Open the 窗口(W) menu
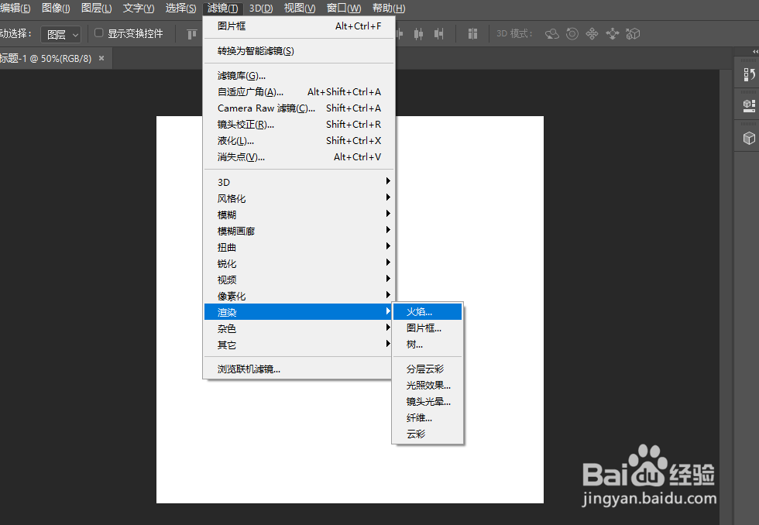This screenshot has width=759, height=525. point(344,9)
